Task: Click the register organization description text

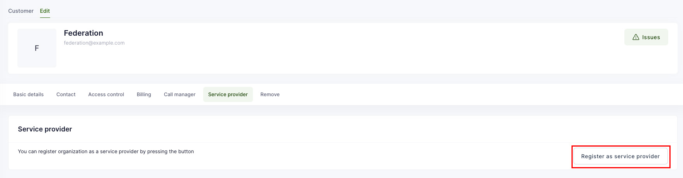Action: tap(106, 152)
